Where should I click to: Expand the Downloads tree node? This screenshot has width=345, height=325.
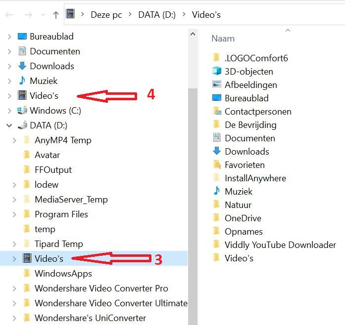coord(9,66)
